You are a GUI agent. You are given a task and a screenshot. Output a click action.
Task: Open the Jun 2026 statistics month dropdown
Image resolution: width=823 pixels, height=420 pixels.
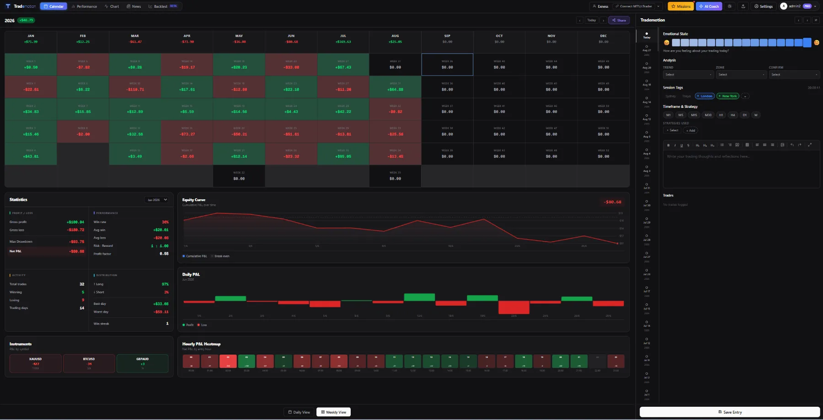157,200
